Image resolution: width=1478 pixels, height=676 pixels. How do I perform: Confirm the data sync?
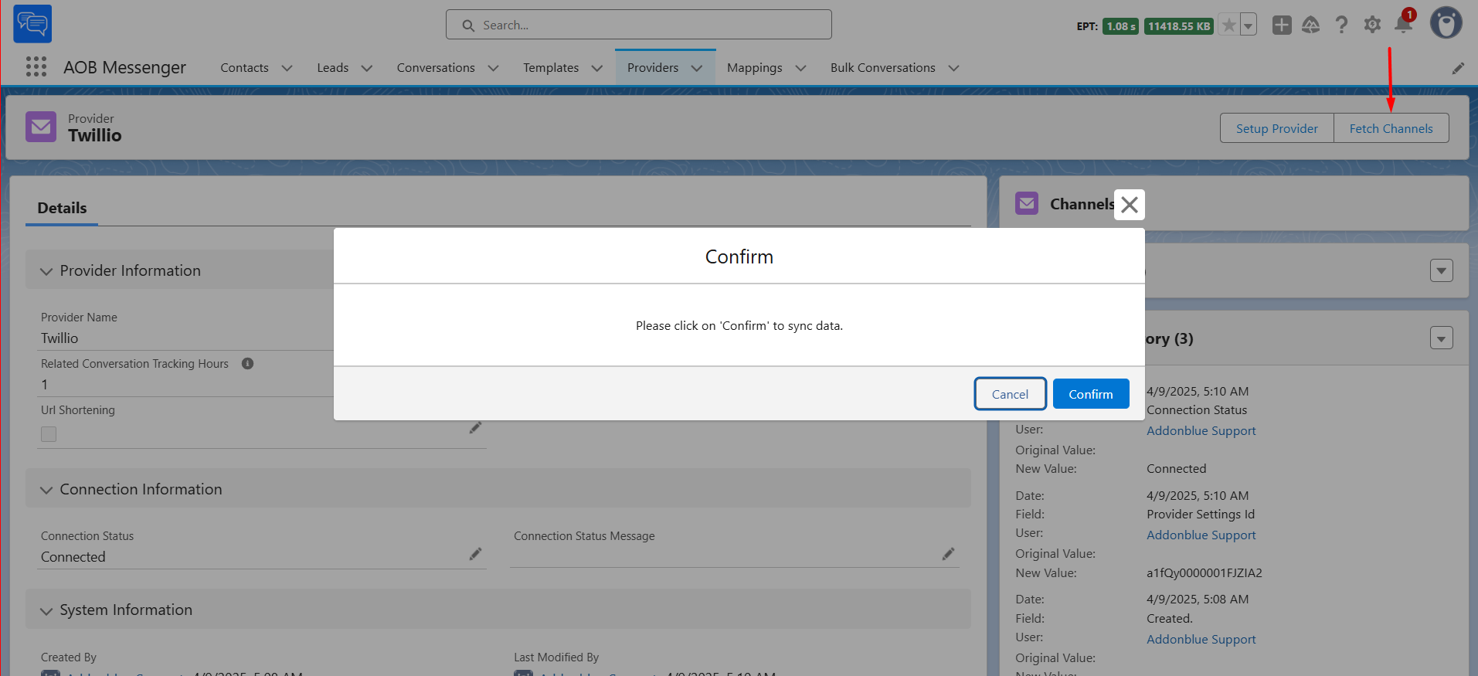pos(1090,394)
